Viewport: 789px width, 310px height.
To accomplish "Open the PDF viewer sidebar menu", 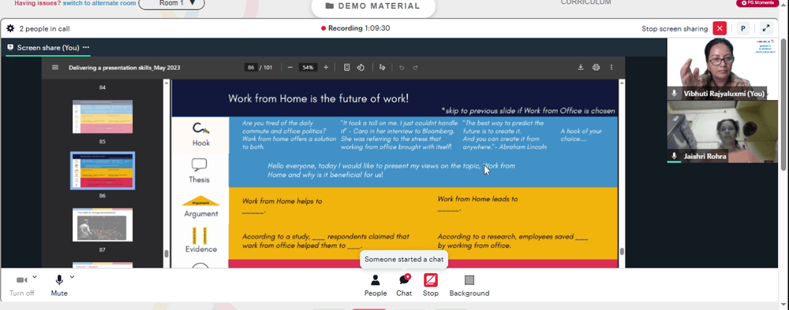I will coord(55,67).
